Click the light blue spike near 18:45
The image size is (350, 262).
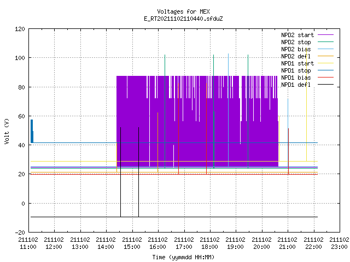pyautogui.click(x=228, y=110)
